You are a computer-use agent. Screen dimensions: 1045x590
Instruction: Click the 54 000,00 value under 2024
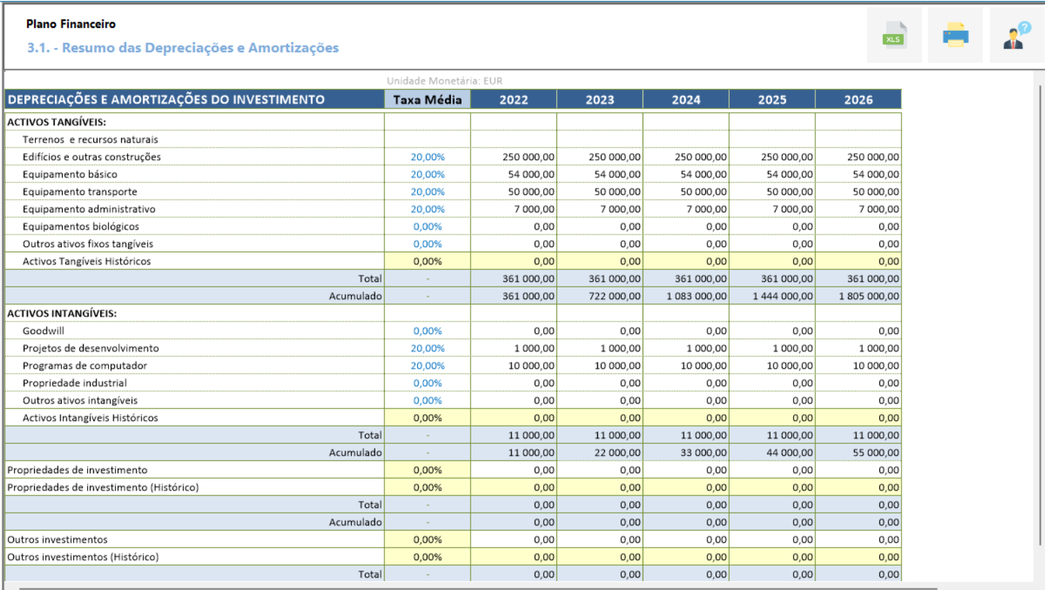click(703, 175)
